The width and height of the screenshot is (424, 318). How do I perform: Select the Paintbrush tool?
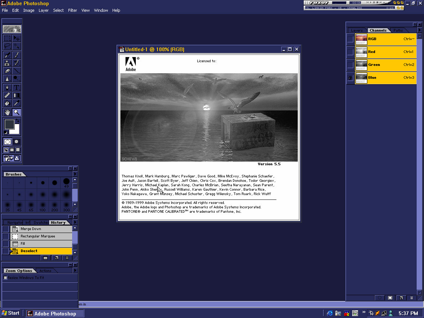click(x=17, y=55)
